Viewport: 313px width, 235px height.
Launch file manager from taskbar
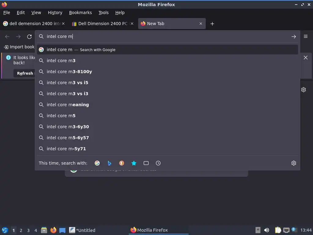44,230
